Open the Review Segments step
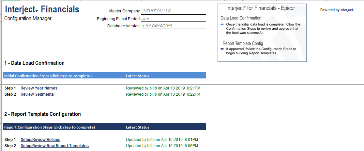This screenshot has width=364, height=151. point(37,94)
